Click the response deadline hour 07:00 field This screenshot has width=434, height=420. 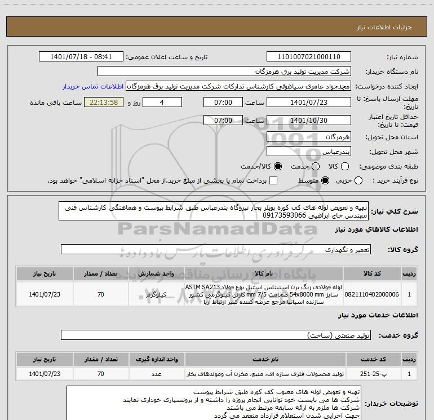point(223,103)
